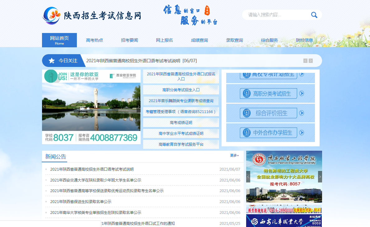
Task: Click previous arrow in 今日关注 ticker
Action: (x=305, y=61)
